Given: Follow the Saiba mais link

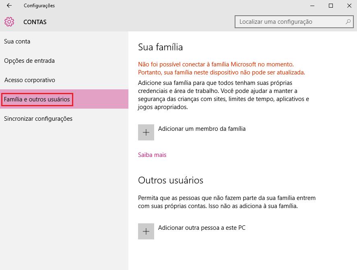Looking at the screenshot, I should click(152, 155).
